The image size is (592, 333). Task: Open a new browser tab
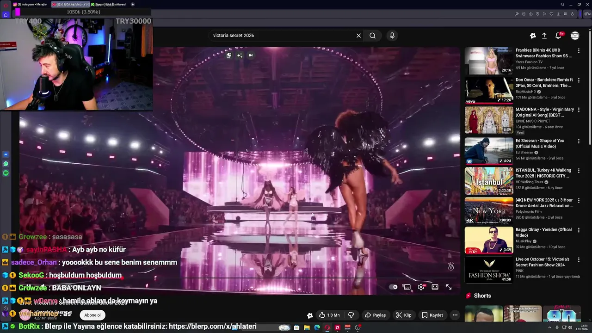click(x=133, y=4)
